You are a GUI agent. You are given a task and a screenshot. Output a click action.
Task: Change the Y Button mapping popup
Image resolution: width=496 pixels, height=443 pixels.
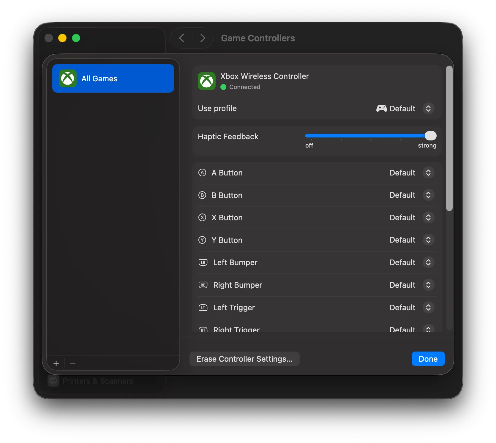(x=428, y=240)
